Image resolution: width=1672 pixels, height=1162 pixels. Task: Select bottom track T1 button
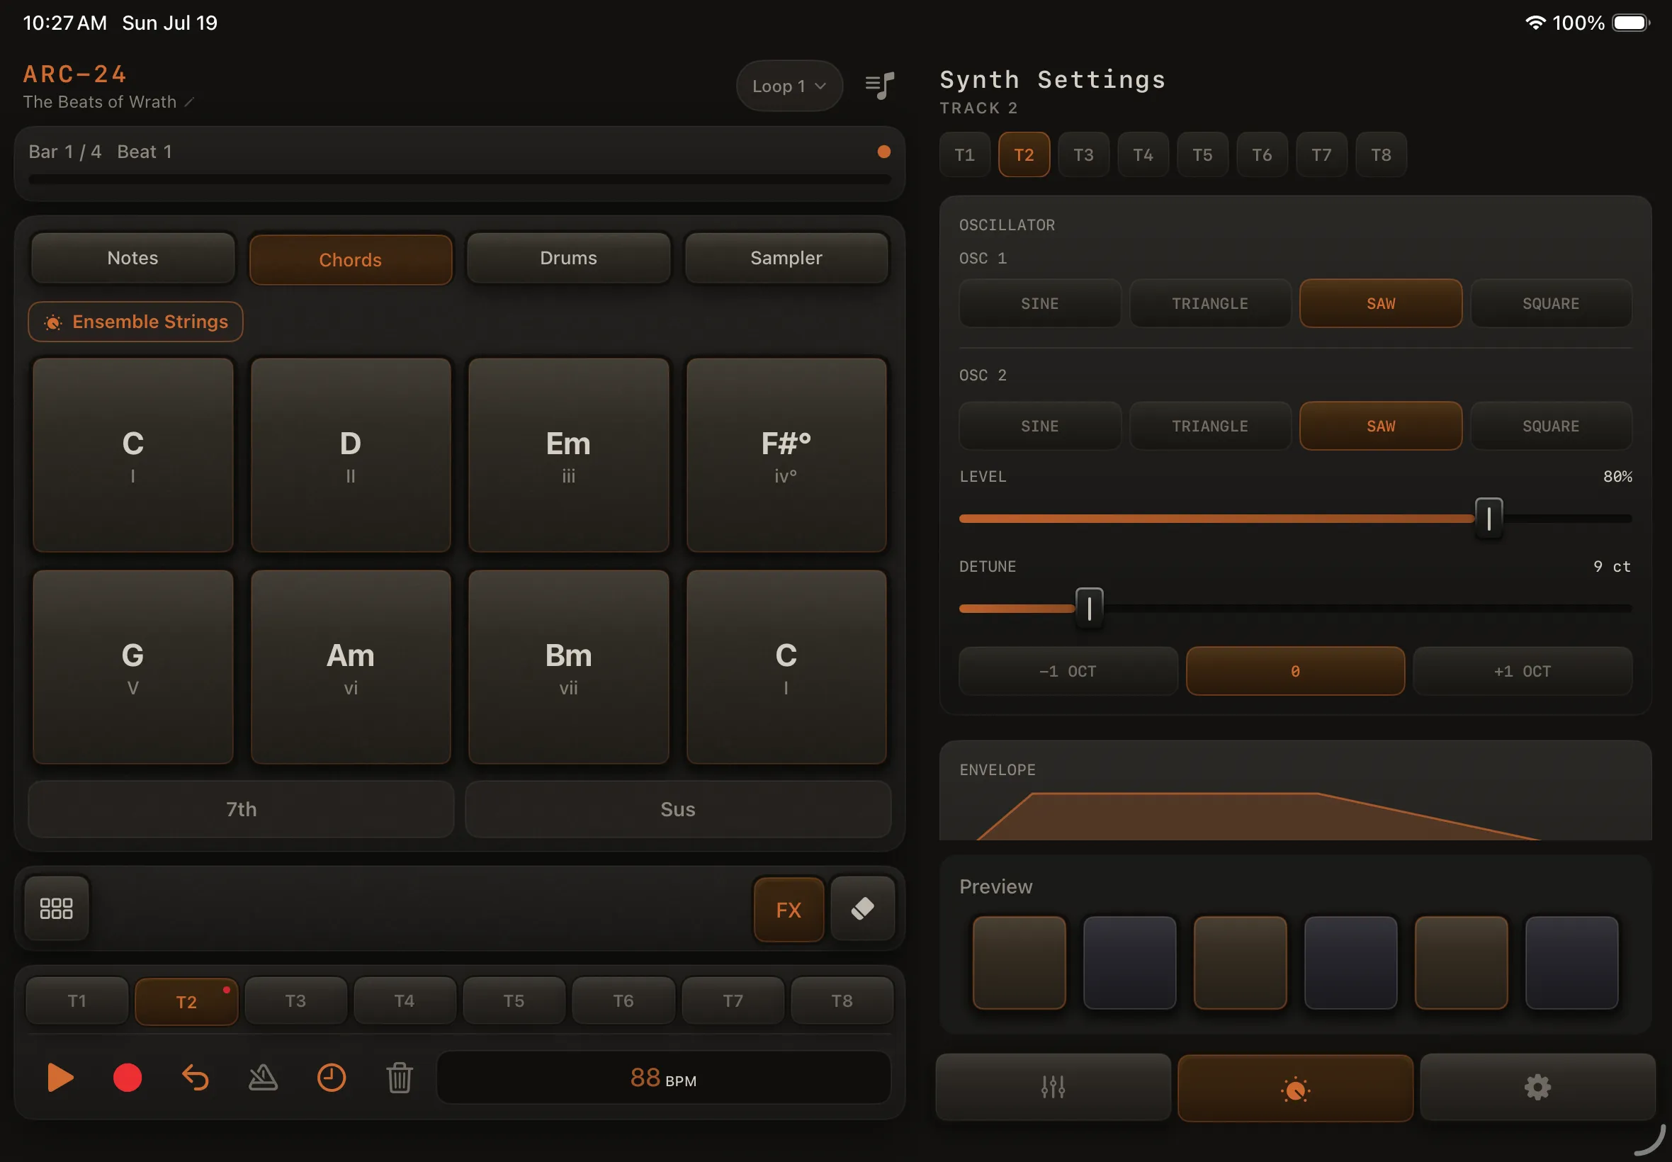click(77, 1001)
